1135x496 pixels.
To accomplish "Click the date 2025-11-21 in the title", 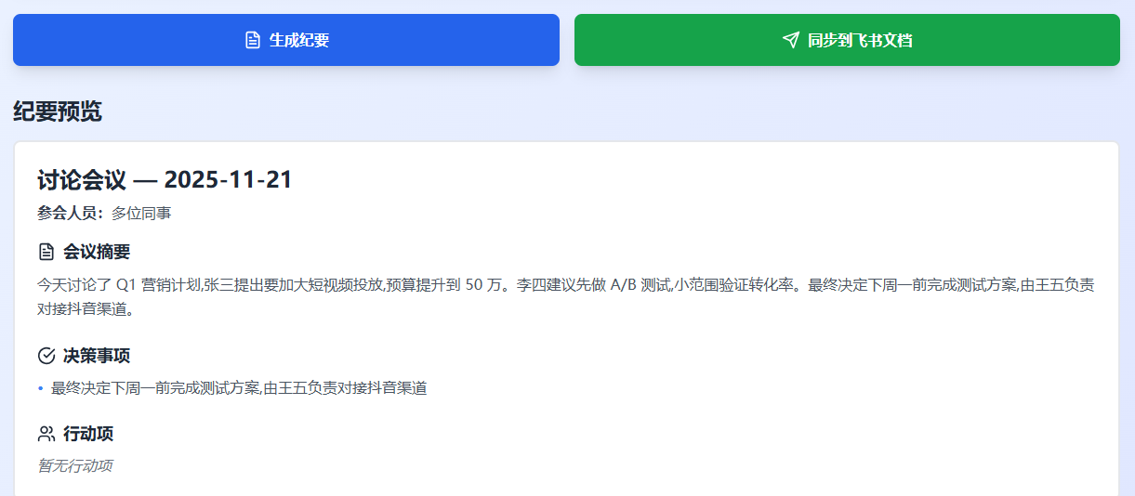I will (x=228, y=179).
